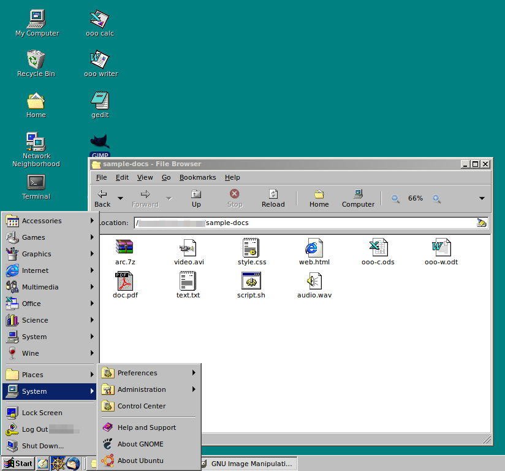Screen dimensions: 505x471
Task: Click the Back toolbar button
Action: coord(102,198)
